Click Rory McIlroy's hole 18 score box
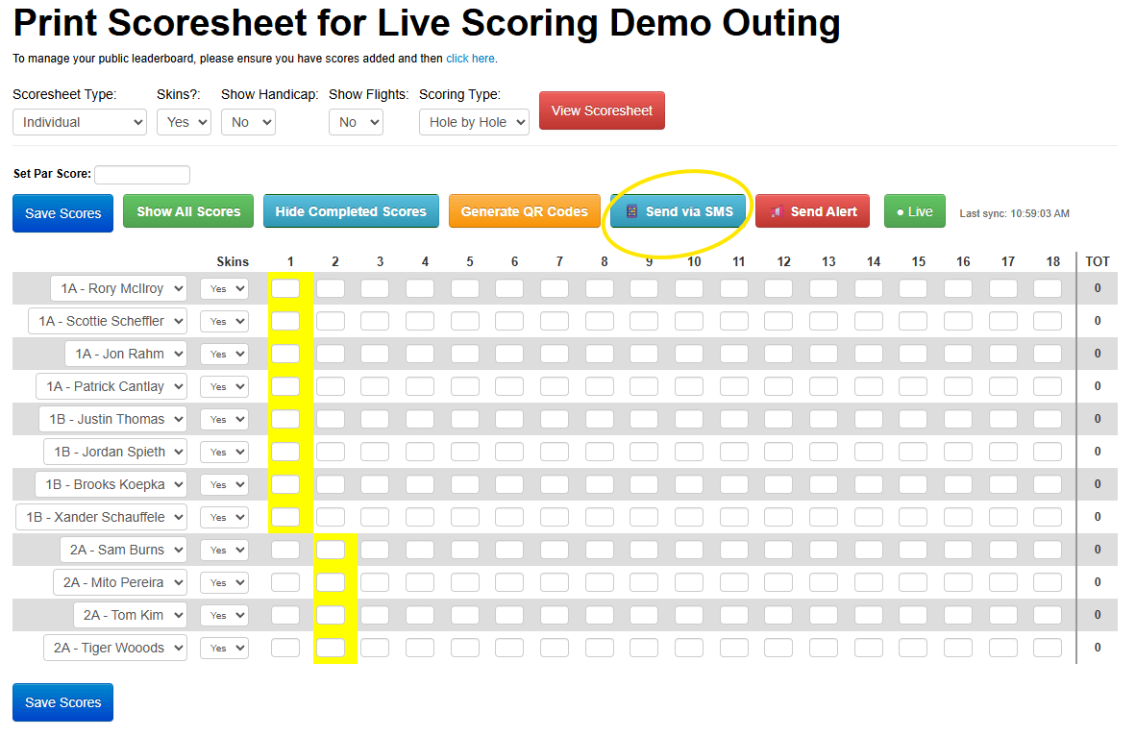This screenshot has width=1136, height=736. 1048,288
